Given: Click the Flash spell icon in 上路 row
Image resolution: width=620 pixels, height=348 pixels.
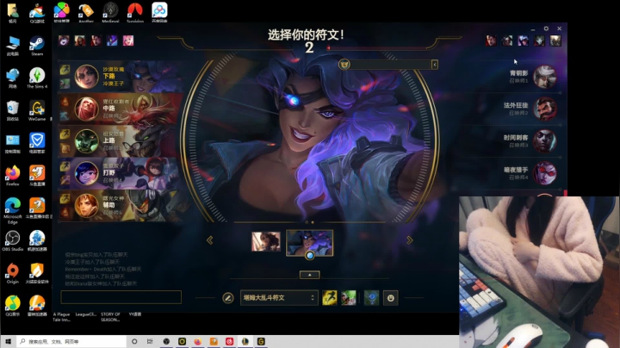Looking at the screenshot, I should [65, 135].
